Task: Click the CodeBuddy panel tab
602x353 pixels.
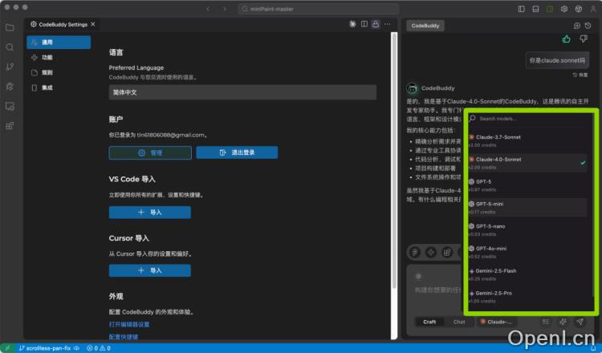Action: pos(425,26)
